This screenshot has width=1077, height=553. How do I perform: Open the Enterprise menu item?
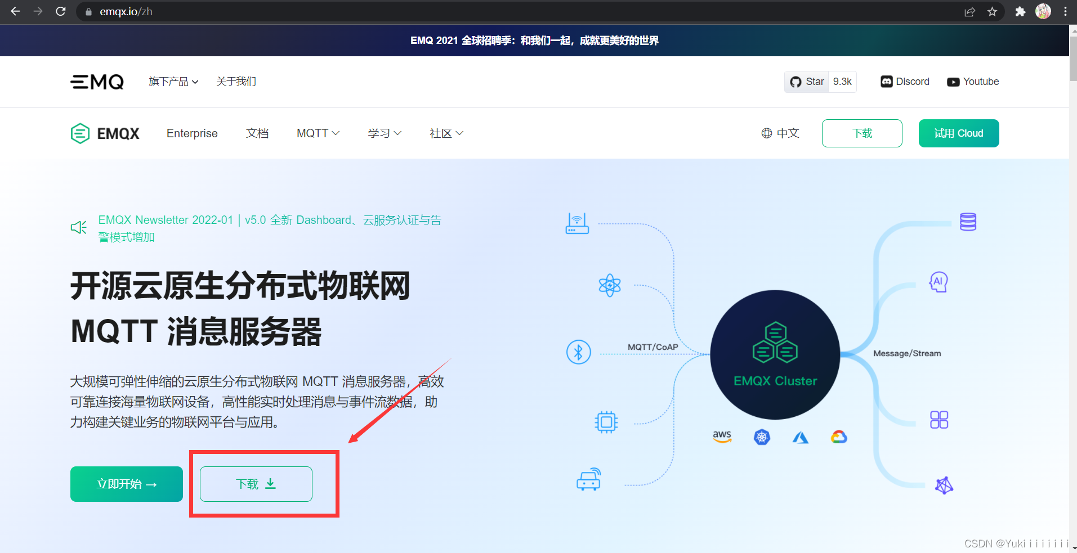(192, 133)
